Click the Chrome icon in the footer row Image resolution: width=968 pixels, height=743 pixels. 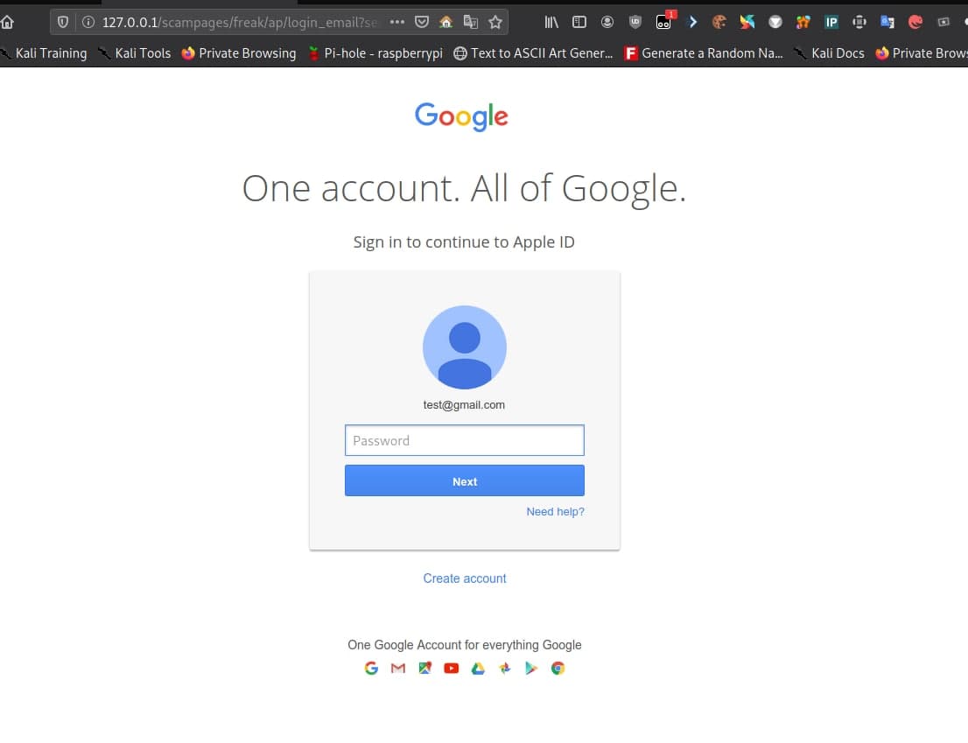coord(558,669)
